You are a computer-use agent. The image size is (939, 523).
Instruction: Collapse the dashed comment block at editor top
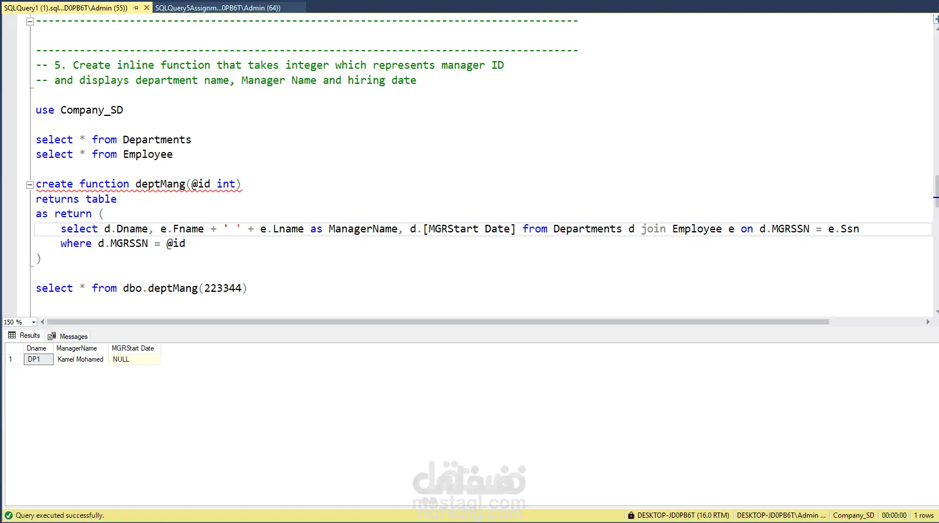(x=30, y=22)
